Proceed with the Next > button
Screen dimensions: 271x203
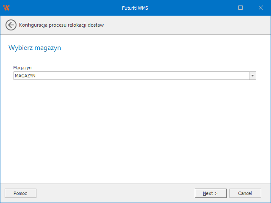(210, 193)
